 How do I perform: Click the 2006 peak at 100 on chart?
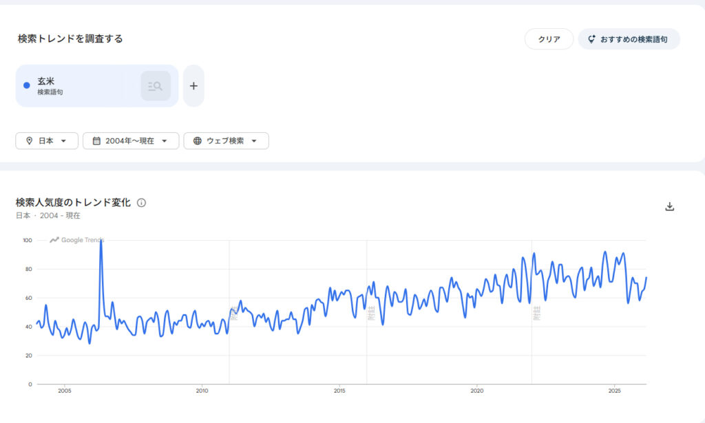[x=101, y=242]
